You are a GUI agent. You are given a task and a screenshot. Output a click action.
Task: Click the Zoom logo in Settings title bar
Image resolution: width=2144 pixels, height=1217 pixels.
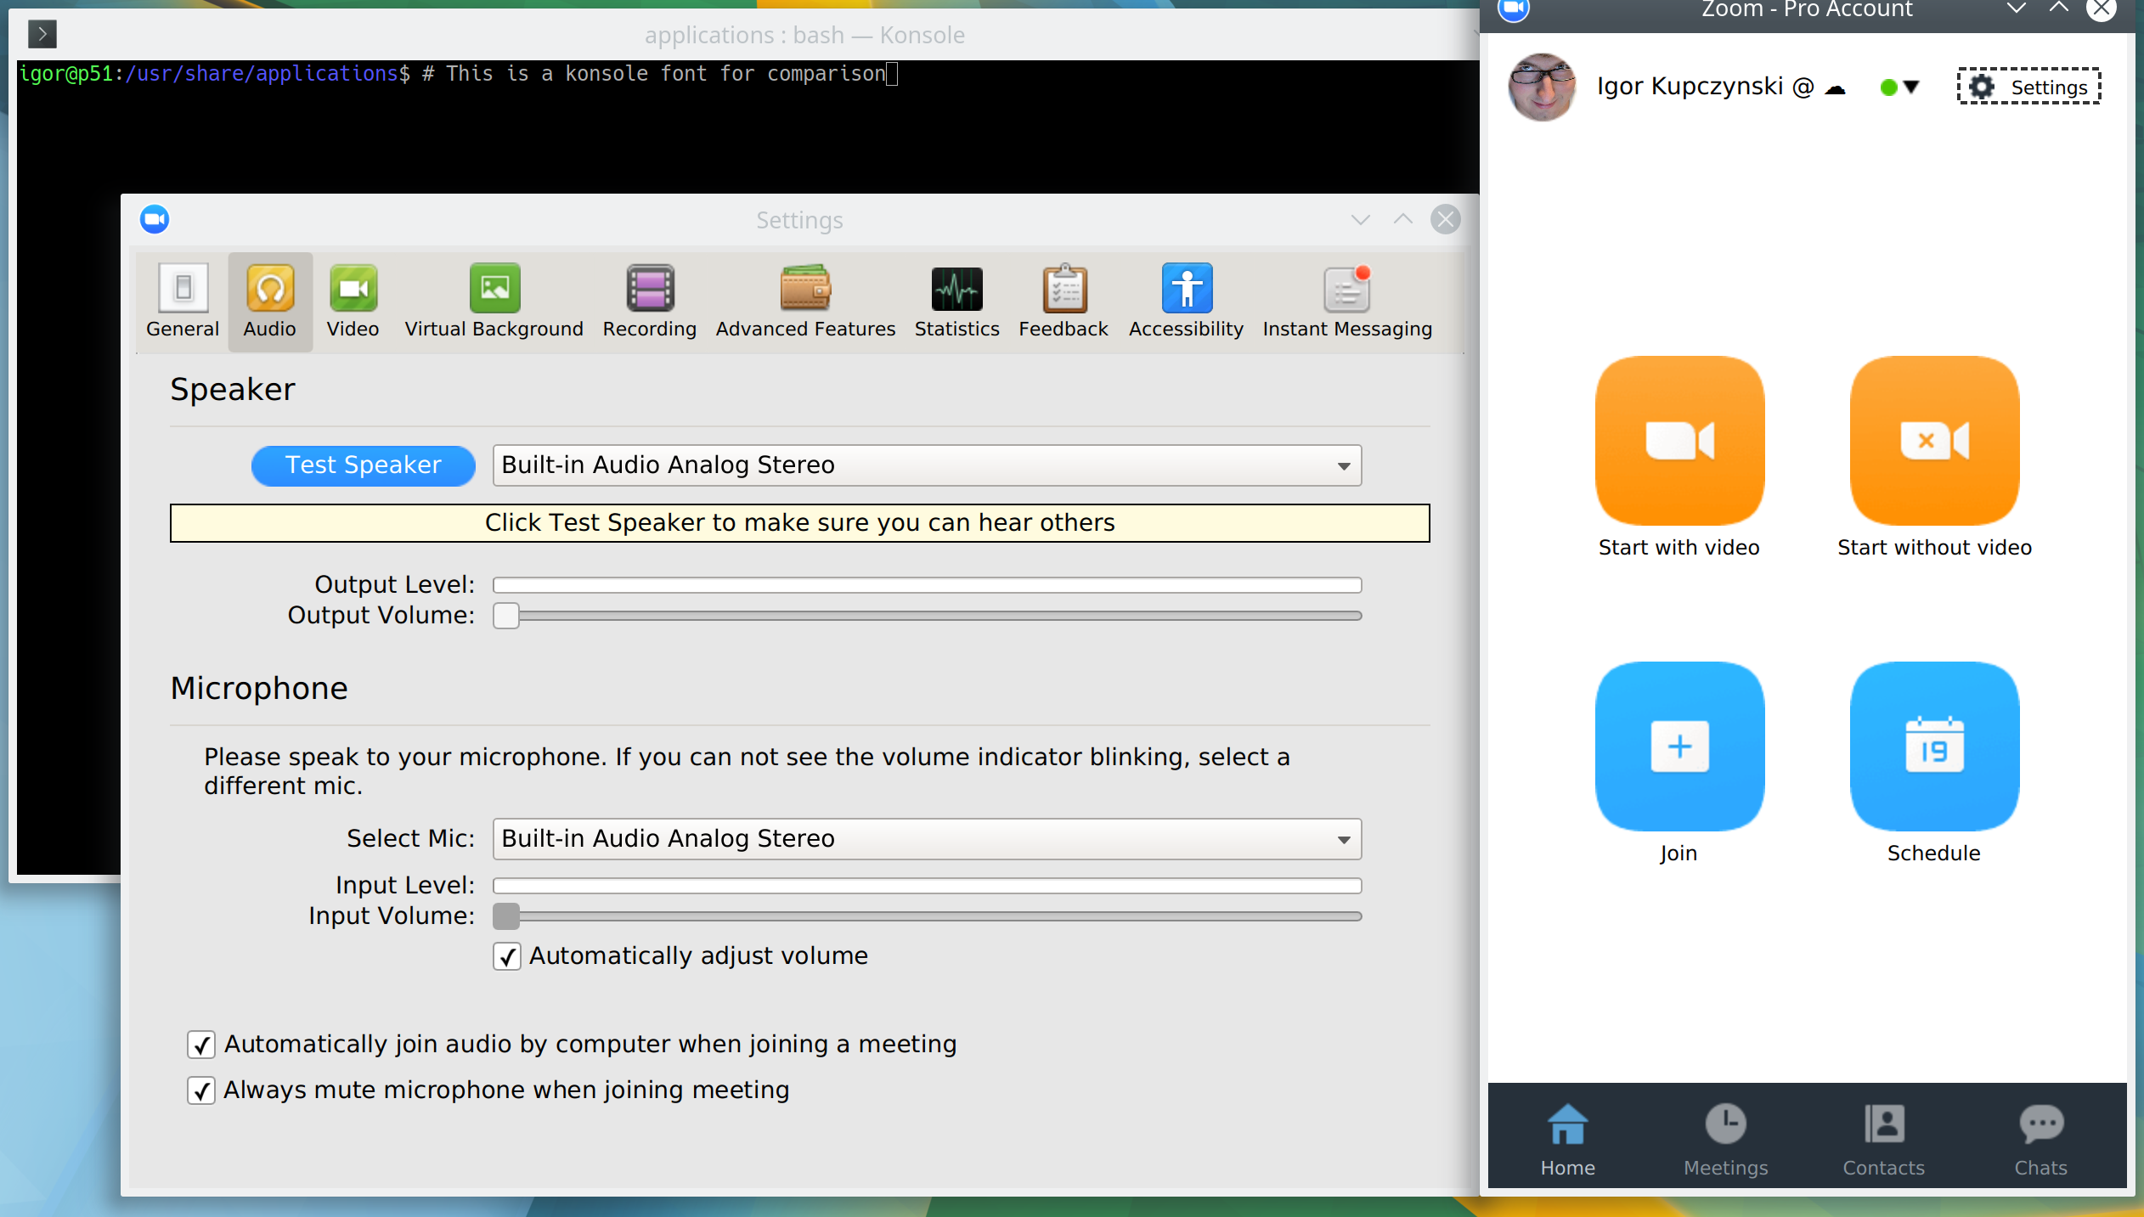point(155,219)
